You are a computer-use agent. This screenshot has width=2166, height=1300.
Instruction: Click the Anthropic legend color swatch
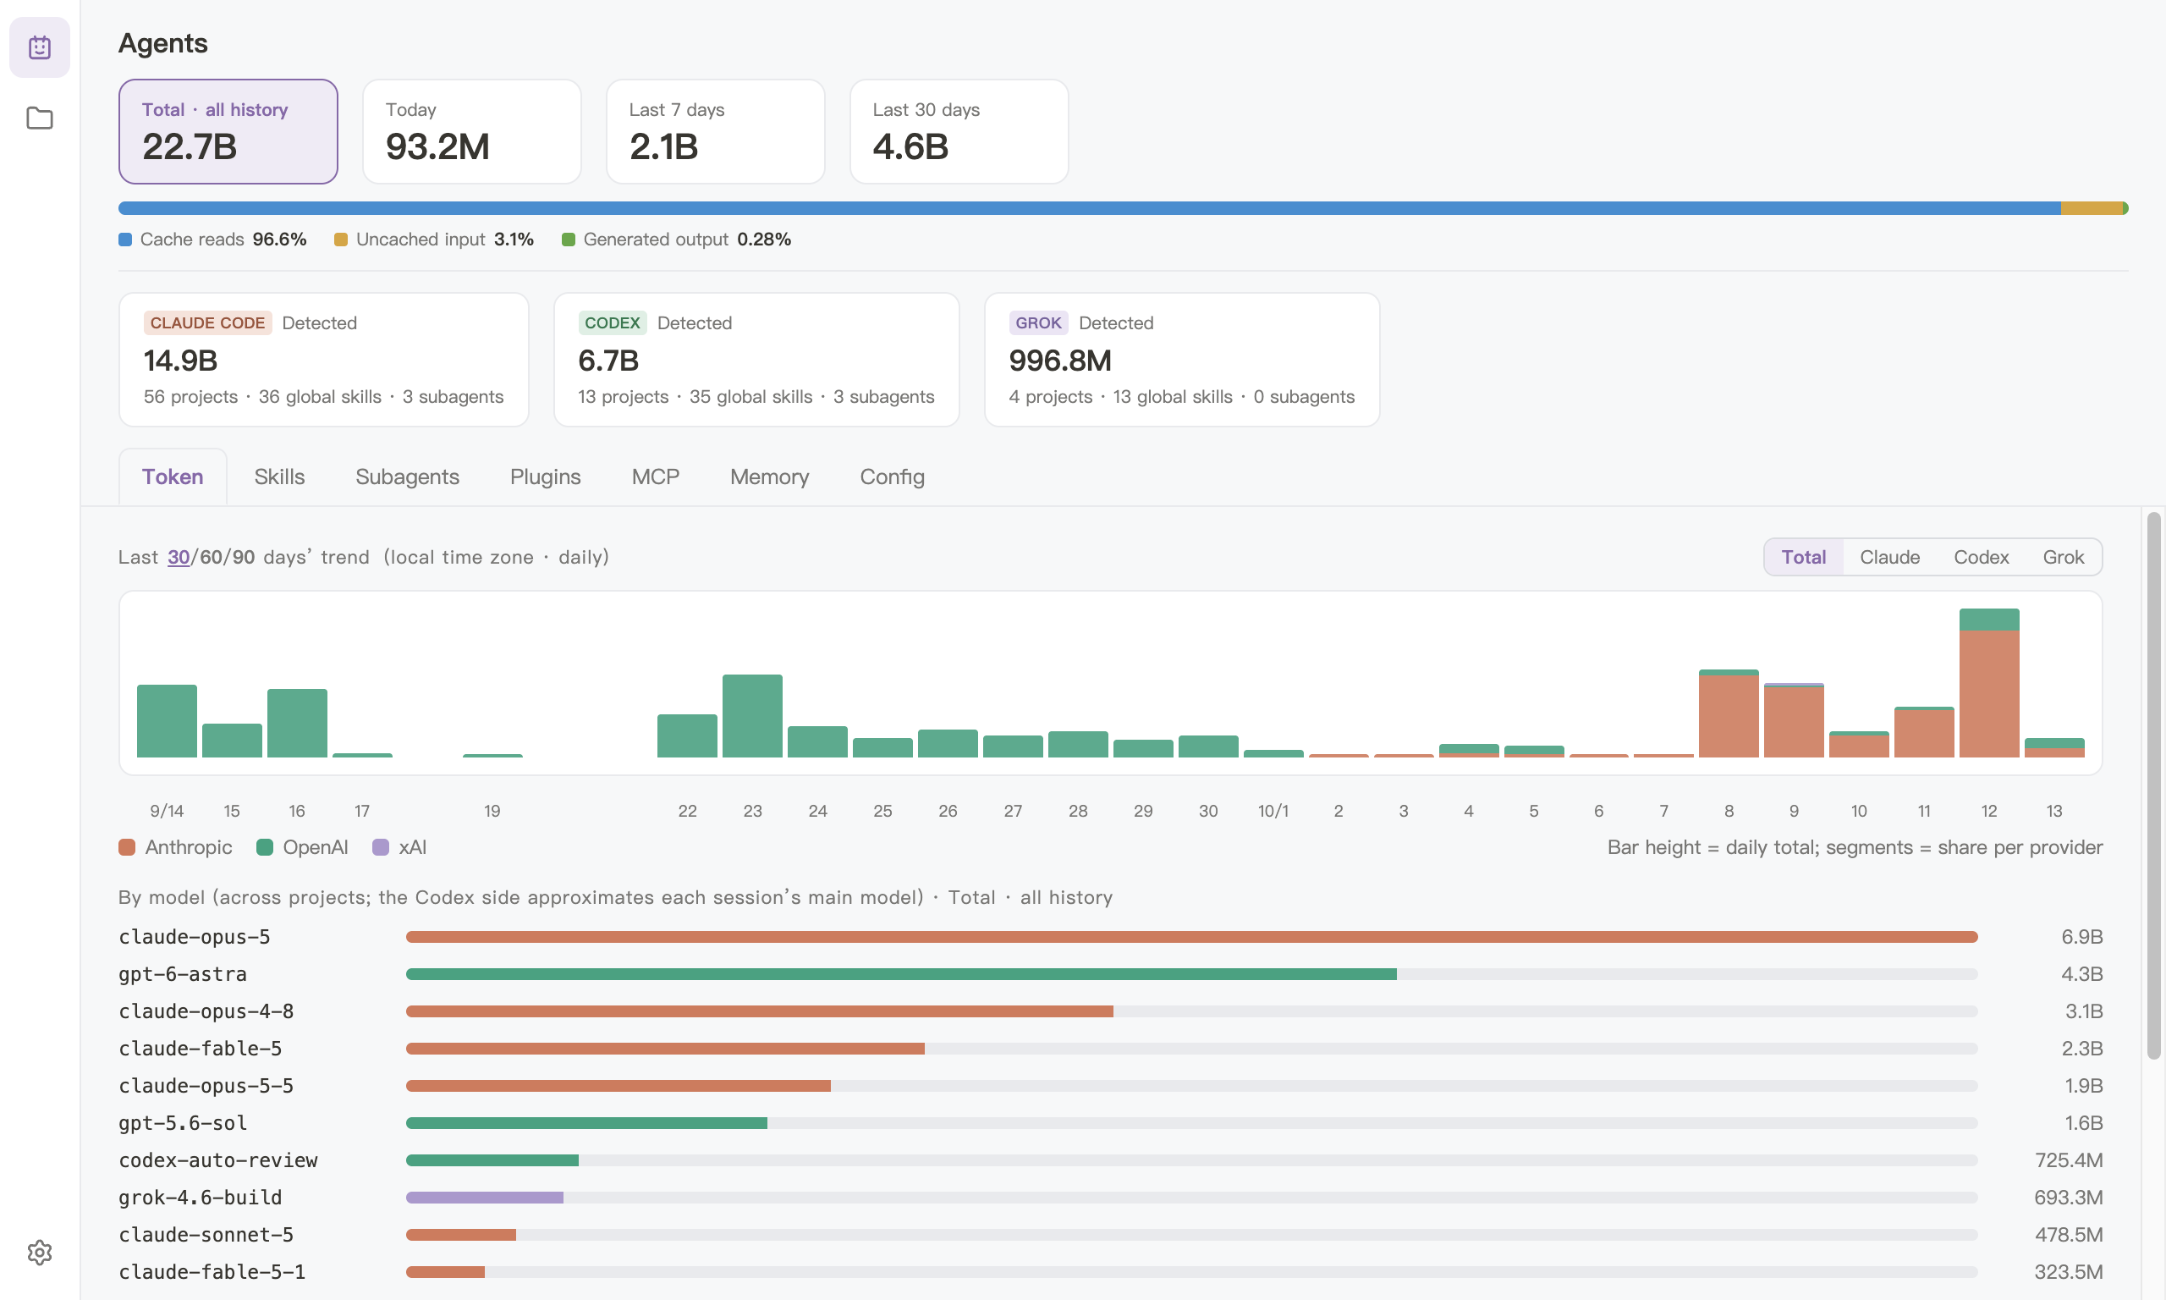127,847
